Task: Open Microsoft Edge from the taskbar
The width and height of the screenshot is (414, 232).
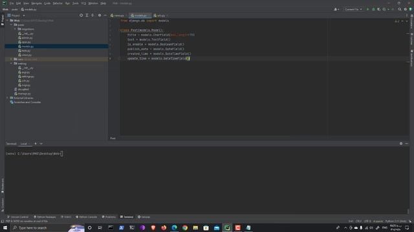Action: click(x=174, y=227)
